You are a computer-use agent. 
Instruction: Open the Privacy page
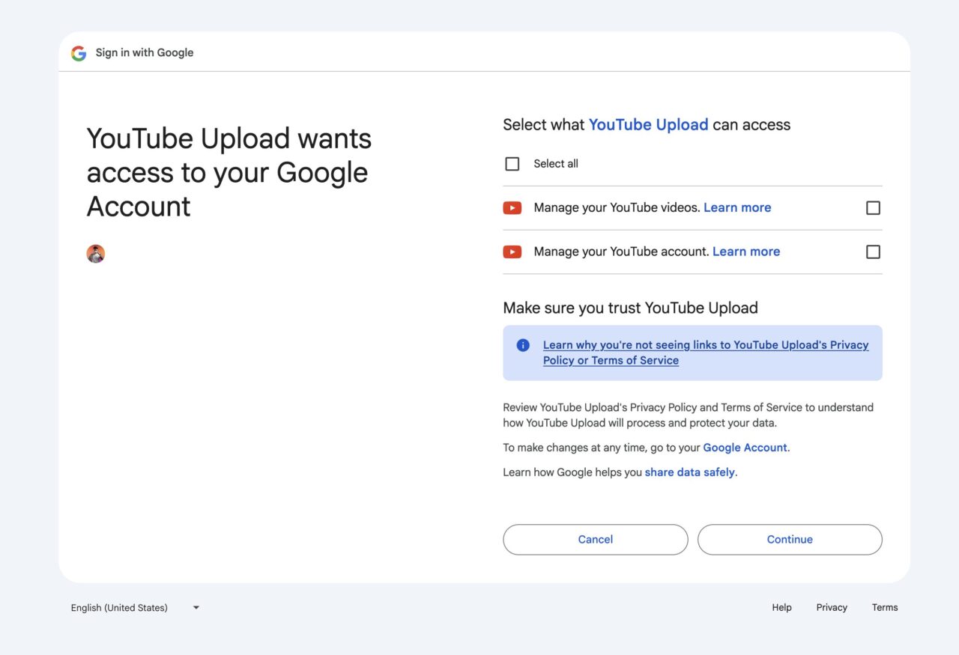[832, 607]
